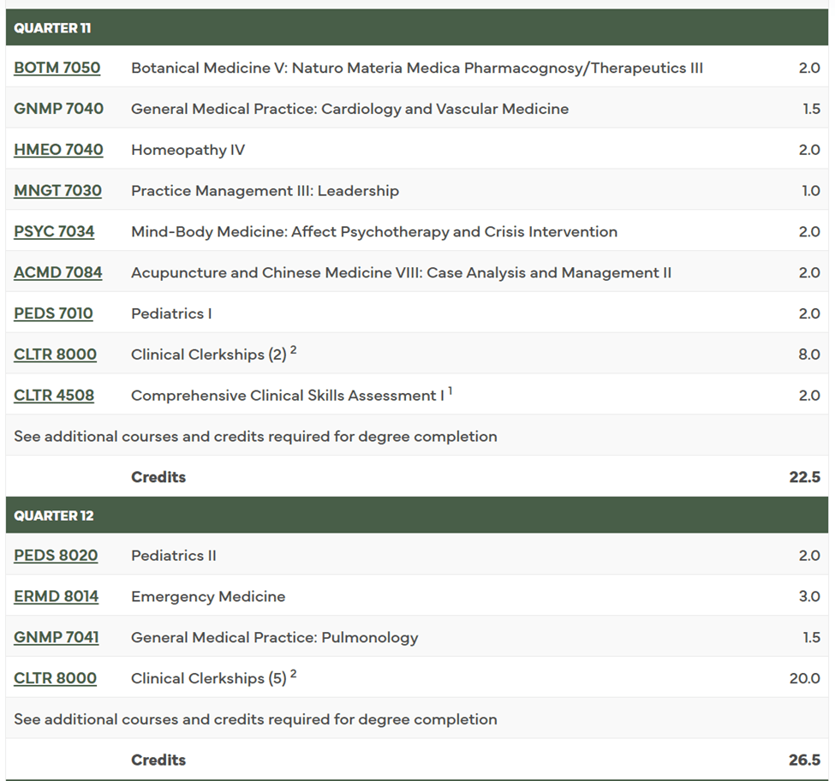Click the Quarter 12 section header
Viewport: 835px width, 781px height.
(x=417, y=516)
